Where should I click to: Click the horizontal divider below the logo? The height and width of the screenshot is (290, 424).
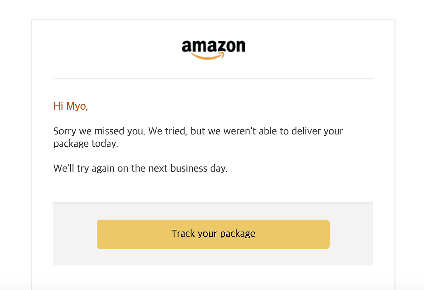click(213, 79)
